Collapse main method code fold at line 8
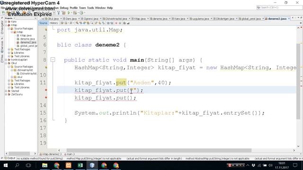 click(x=53, y=60)
